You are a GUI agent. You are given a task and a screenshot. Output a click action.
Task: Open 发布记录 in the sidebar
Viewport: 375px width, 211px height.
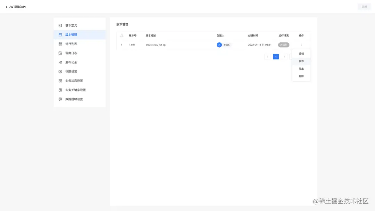(80, 62)
